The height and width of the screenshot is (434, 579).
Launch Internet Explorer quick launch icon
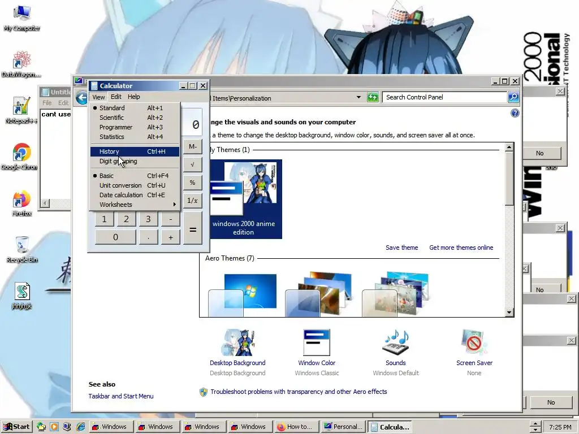(x=80, y=427)
